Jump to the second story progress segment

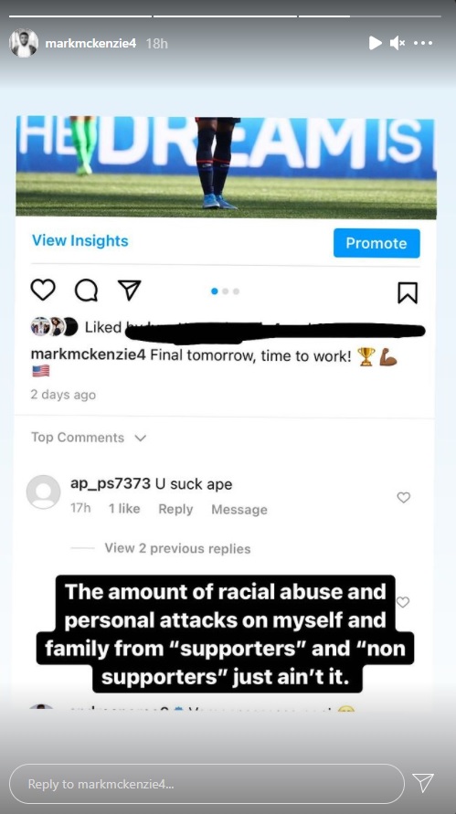tap(225, 16)
